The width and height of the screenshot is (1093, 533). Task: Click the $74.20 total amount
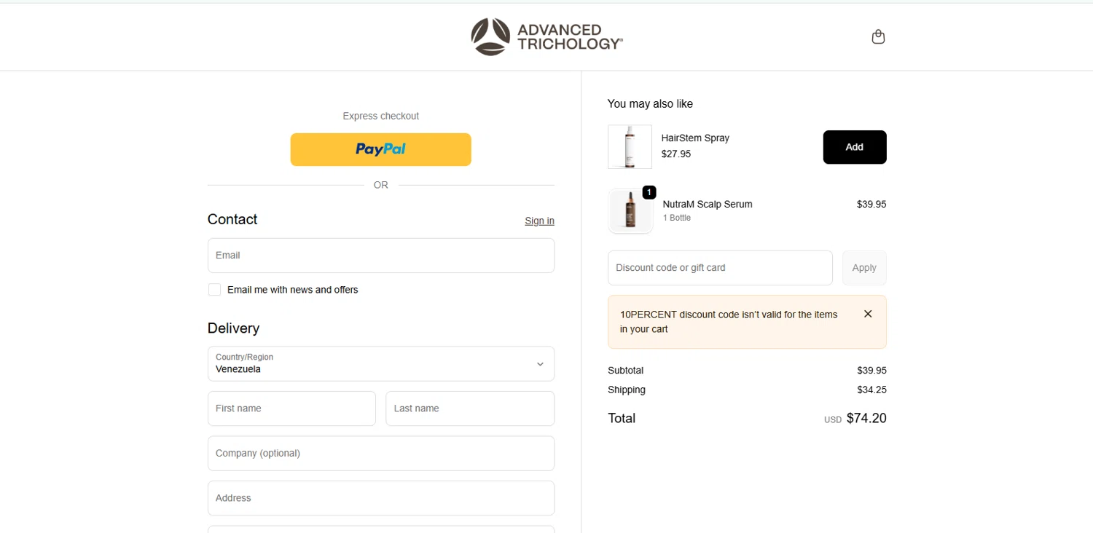click(866, 418)
